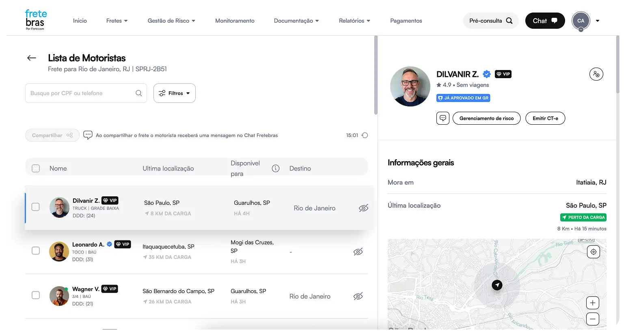Click the refresh icon next to 15:01
This screenshot has height=336, width=626.
tap(365, 135)
